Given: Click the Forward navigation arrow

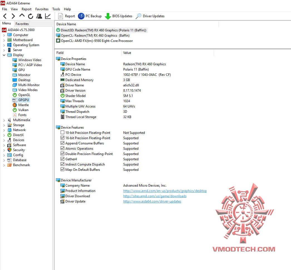Looking at the screenshot, I should (13, 16).
